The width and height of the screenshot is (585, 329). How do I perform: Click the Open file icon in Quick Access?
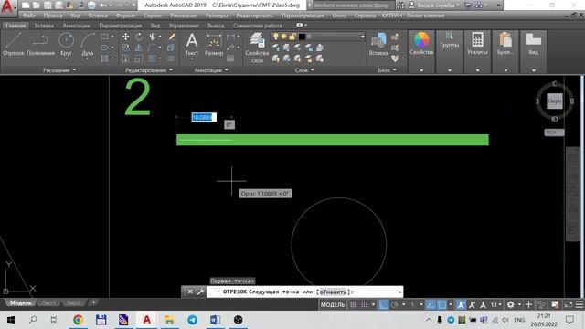37,5
